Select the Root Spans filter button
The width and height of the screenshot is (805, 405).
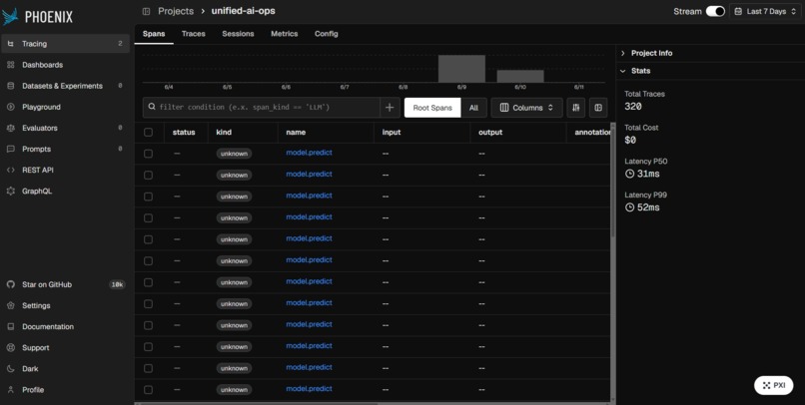pyautogui.click(x=432, y=108)
